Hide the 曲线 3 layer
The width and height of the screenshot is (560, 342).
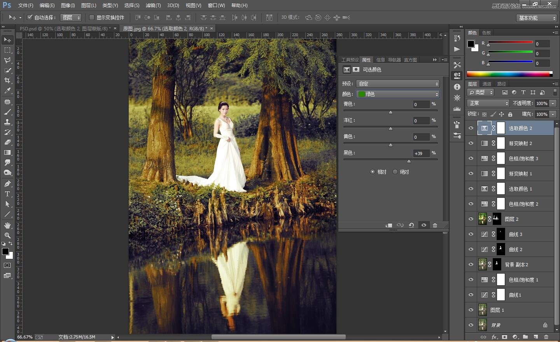pos(471,234)
